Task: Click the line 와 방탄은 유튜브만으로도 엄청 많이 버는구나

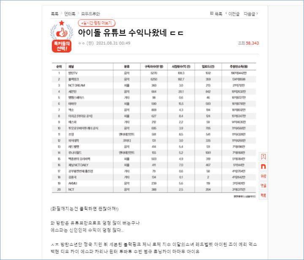Action: [95, 223]
